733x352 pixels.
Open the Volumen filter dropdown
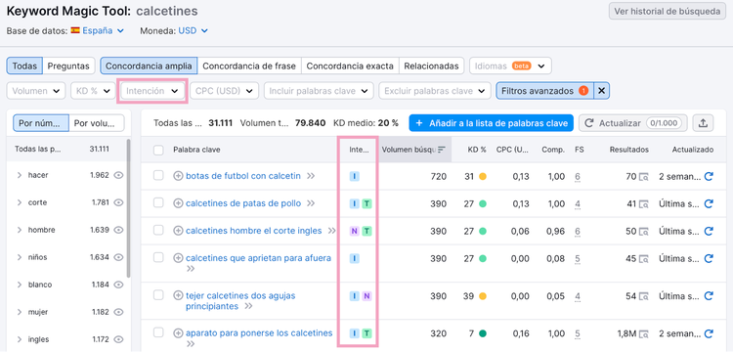coord(36,91)
